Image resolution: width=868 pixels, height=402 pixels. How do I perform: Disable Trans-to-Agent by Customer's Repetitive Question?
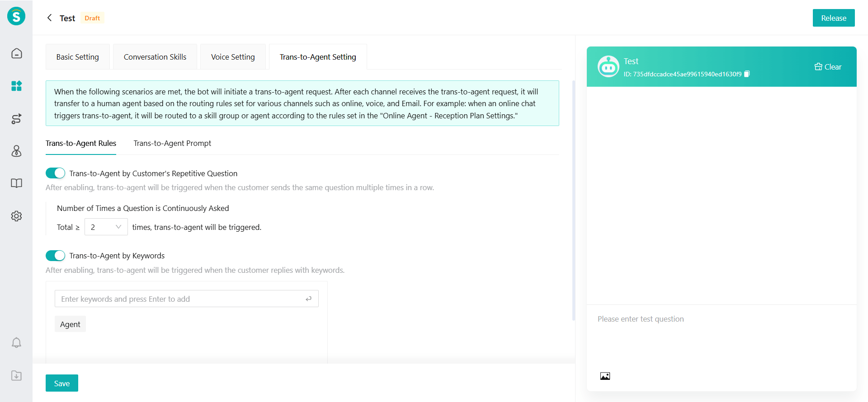point(55,173)
